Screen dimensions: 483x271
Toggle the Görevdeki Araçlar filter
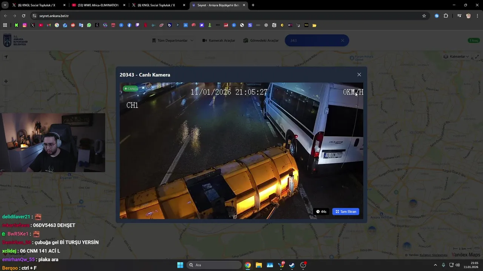coord(261,40)
